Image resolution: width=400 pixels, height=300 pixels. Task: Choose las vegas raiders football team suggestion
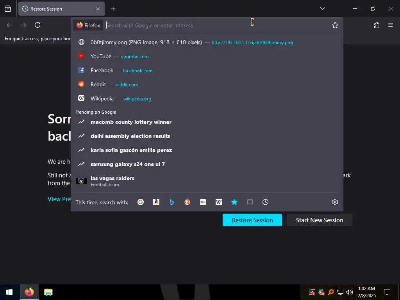(x=207, y=181)
